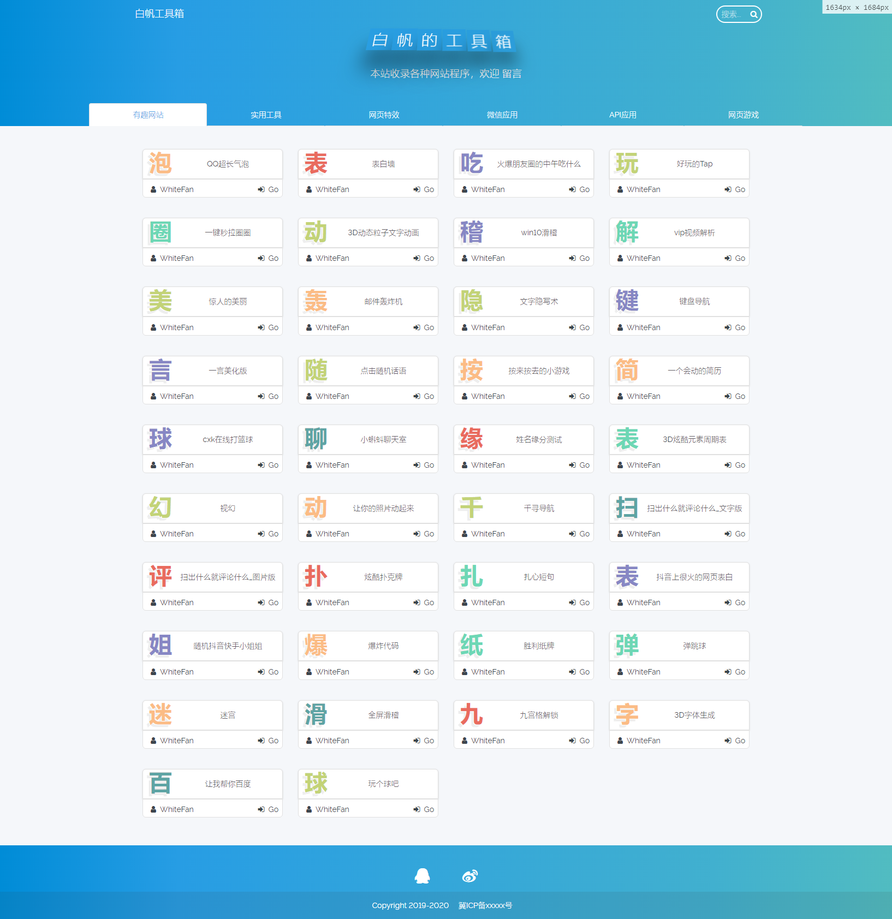Image resolution: width=892 pixels, height=919 pixels.
Task: Click the 键 icon of 键盘导航
Action: coord(627,301)
